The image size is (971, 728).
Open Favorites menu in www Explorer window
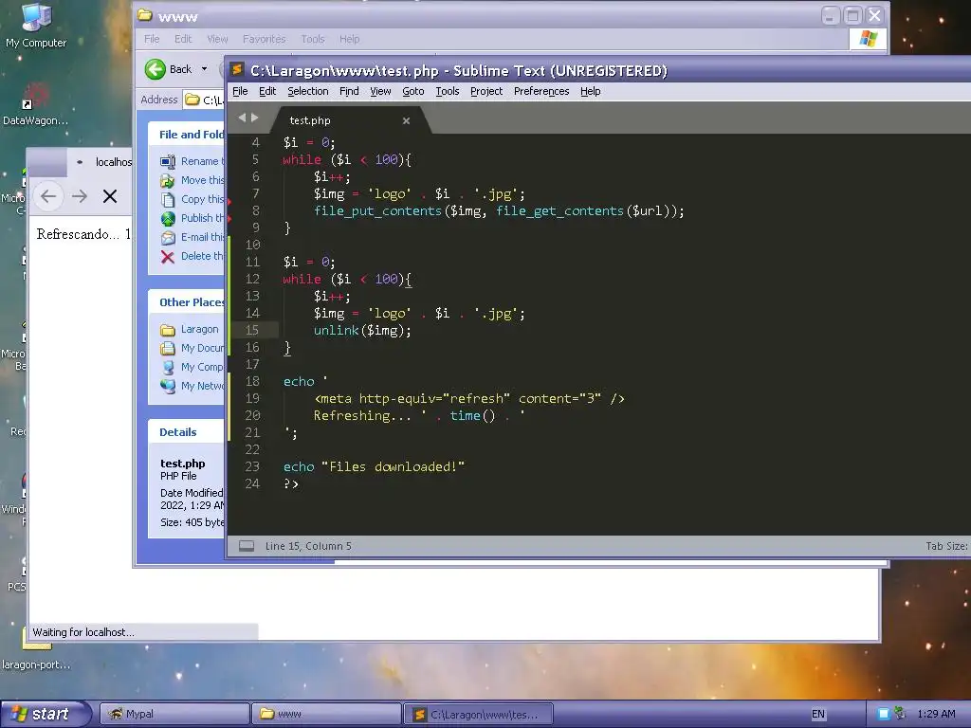coord(264,39)
